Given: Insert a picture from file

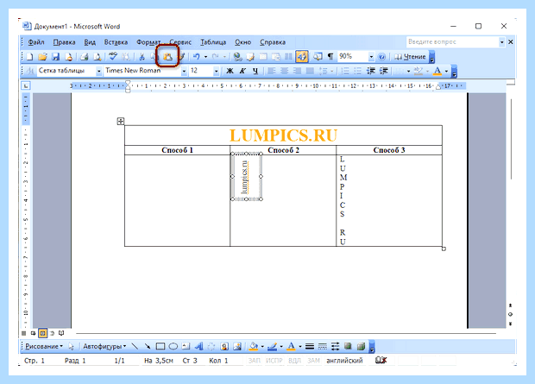Looking at the screenshot, I should [237, 346].
